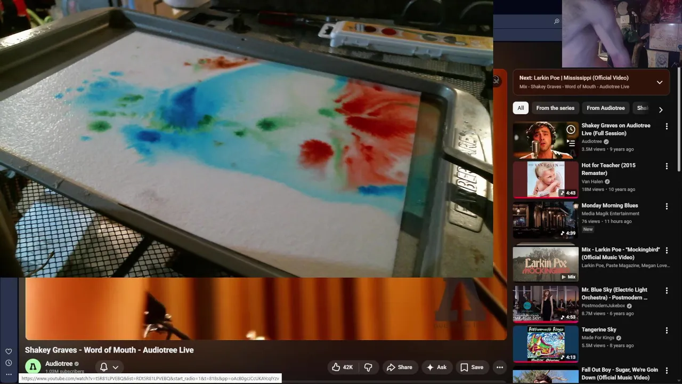Open 'Tangerine Sky' title link
The image size is (682, 384).
[x=599, y=330]
